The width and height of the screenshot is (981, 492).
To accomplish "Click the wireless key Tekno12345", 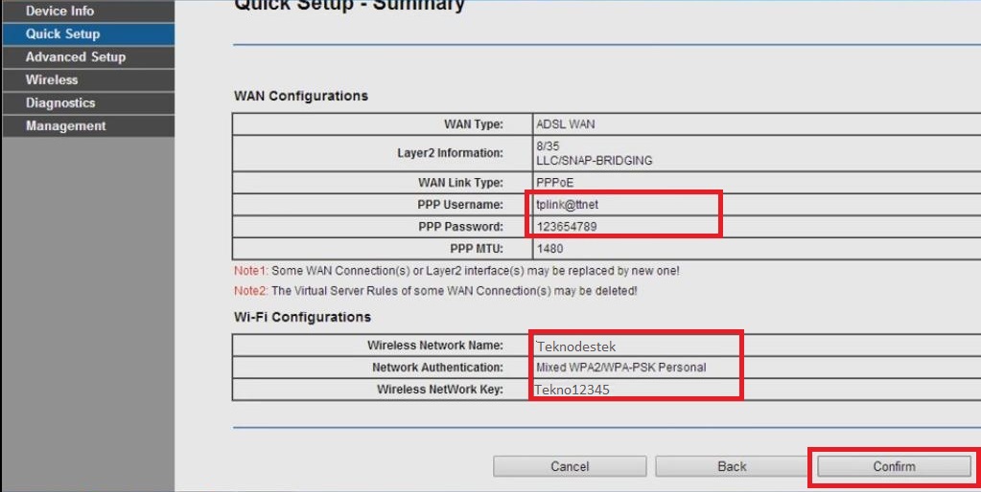I will click(572, 391).
